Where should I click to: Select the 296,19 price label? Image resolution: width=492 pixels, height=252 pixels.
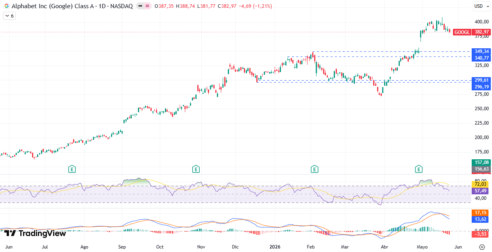481,87
